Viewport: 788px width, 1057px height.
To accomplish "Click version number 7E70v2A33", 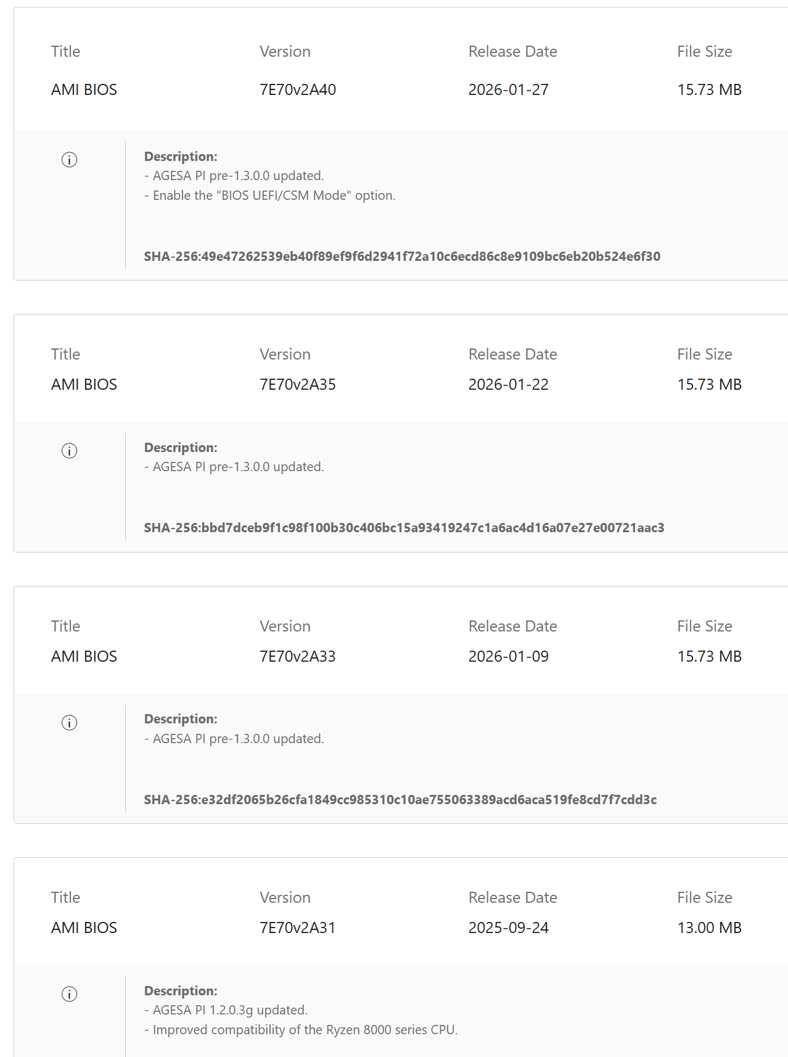I will (298, 656).
